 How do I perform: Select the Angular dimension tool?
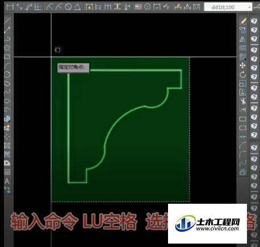(77, 7)
